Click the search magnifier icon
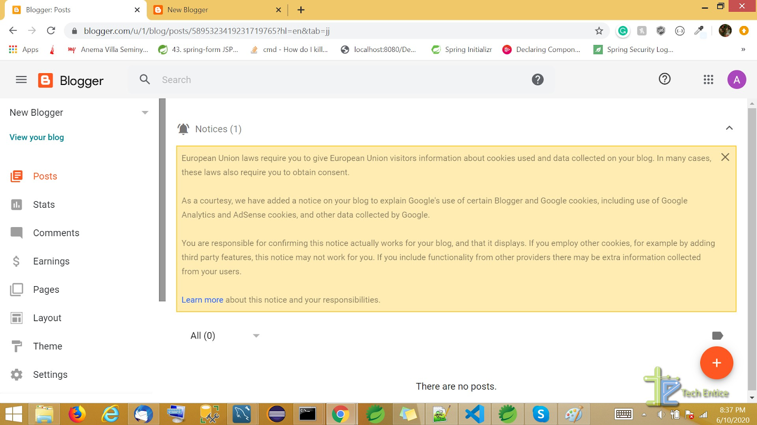757x425 pixels. click(145, 79)
